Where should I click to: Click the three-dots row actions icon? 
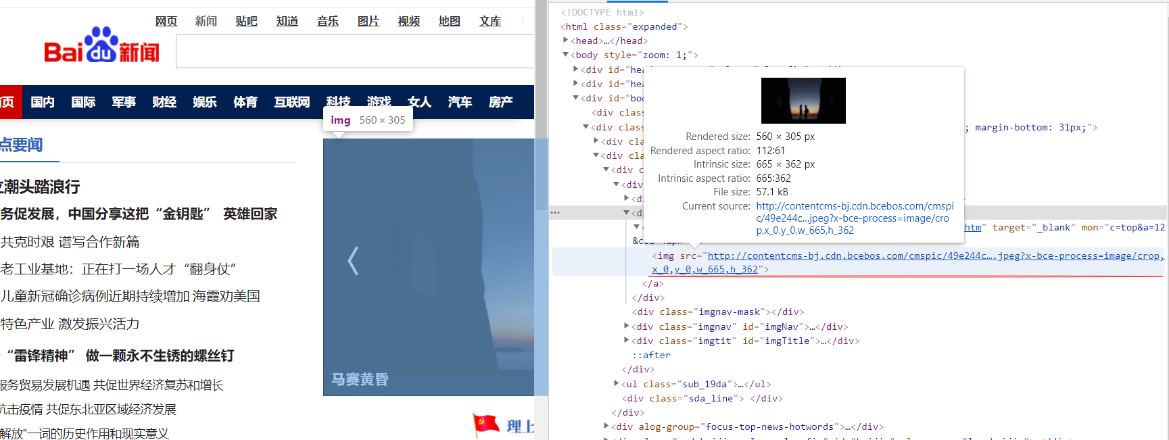pyautogui.click(x=555, y=212)
